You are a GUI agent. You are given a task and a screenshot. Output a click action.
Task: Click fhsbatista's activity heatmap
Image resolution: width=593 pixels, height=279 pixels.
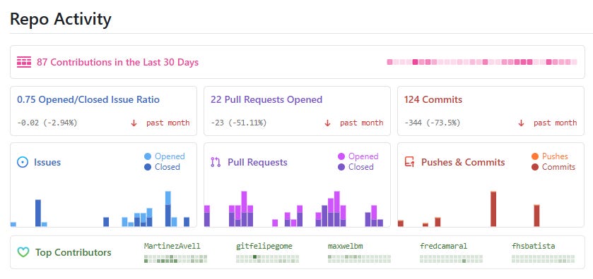543,259
